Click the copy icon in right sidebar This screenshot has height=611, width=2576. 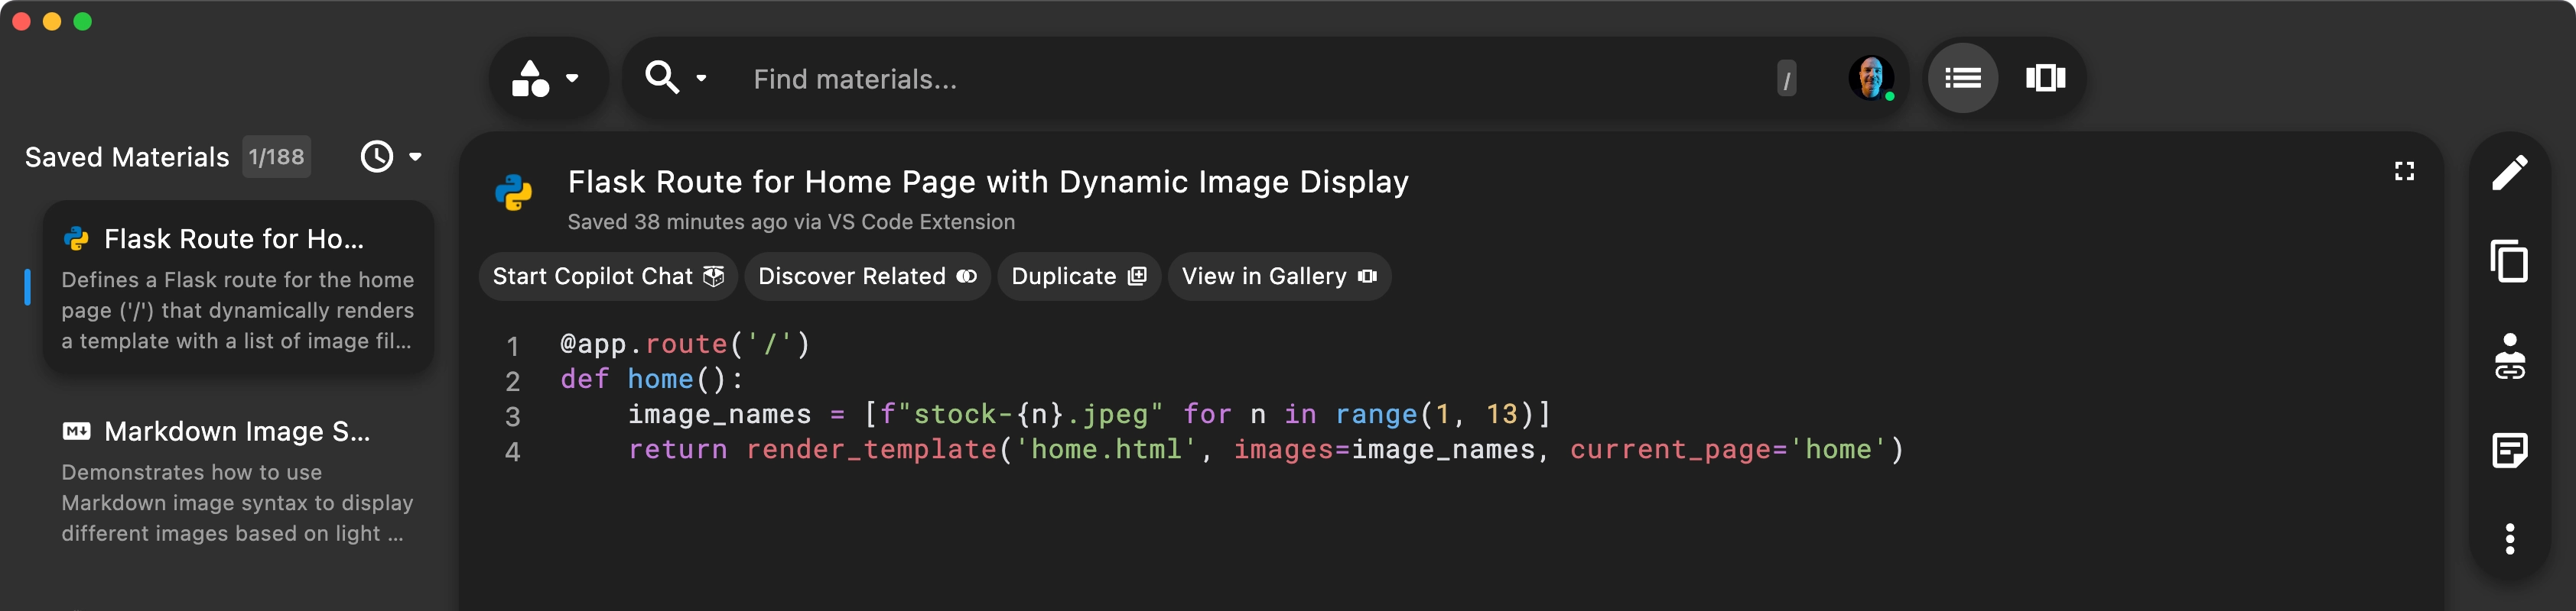tap(2509, 263)
